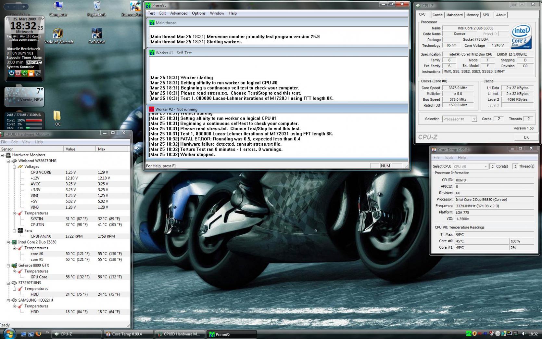Screen dimensions: 542x339
Task: Click the CPUID Hardware Monitor taskbar button
Action: pos(180,334)
